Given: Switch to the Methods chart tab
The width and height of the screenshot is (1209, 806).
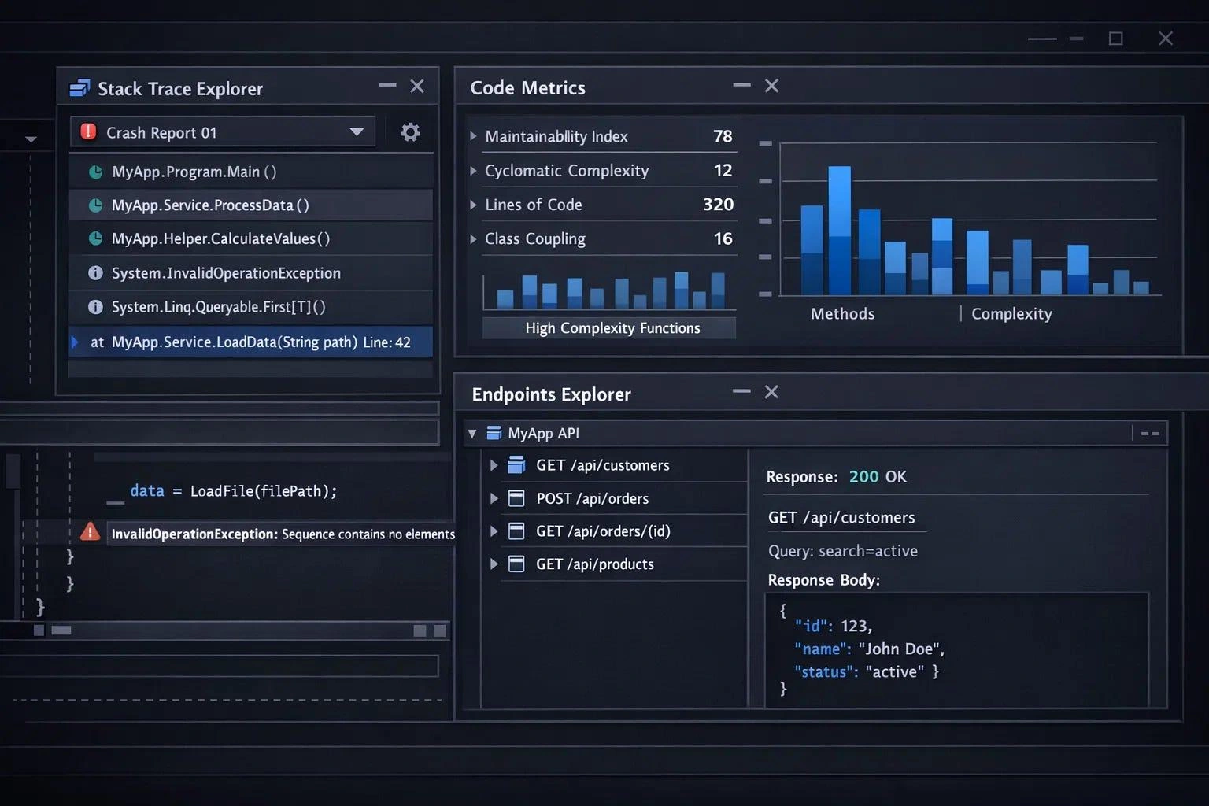Looking at the screenshot, I should click(842, 313).
